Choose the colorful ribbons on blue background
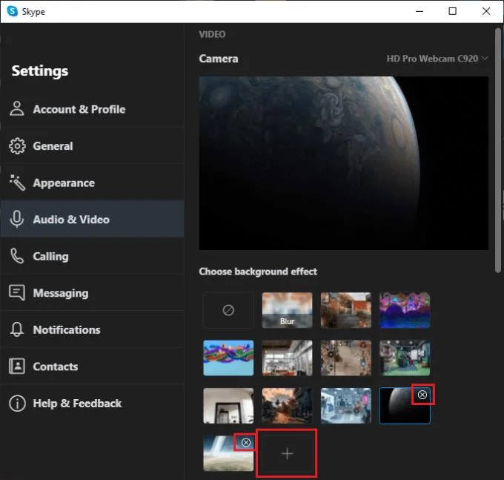This screenshot has height=480, width=504. [x=228, y=358]
